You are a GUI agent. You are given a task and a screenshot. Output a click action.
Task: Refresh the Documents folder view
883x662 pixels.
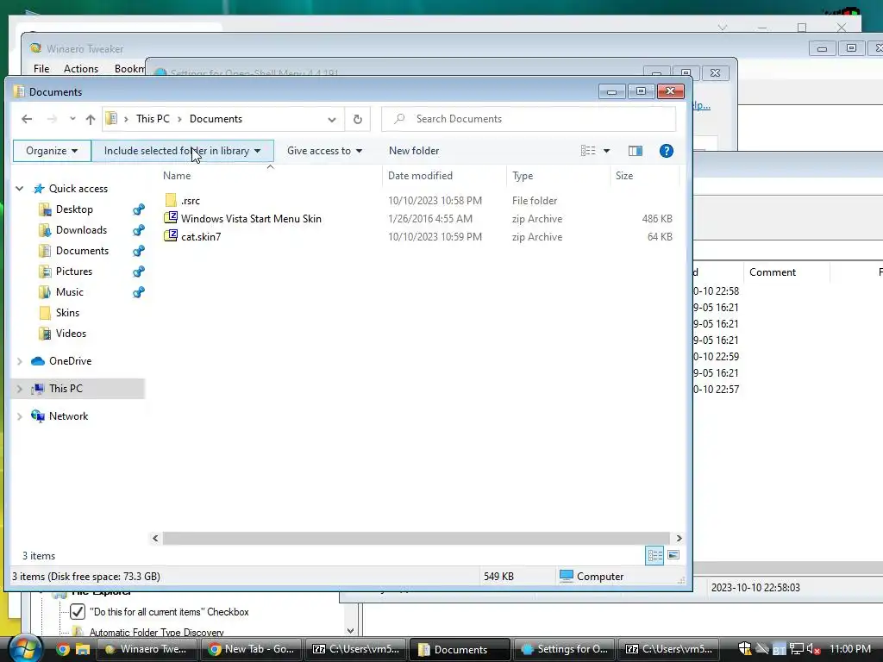point(357,119)
